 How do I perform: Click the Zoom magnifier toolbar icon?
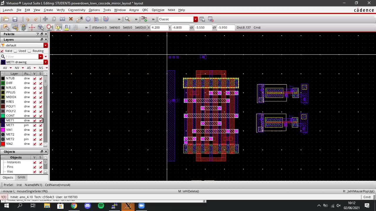pyautogui.click(x=127, y=19)
